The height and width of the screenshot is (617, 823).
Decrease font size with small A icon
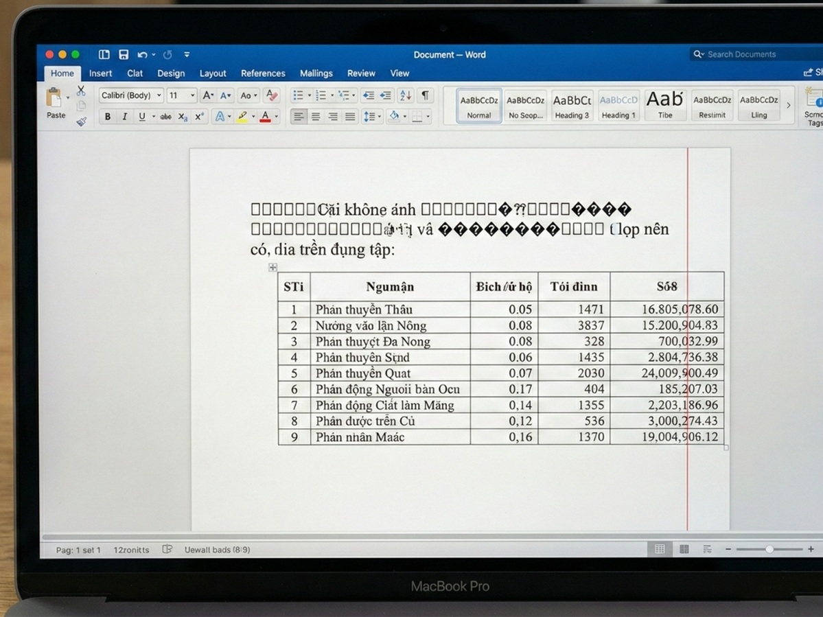[x=225, y=95]
